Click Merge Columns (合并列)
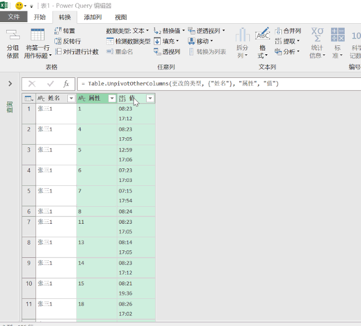The width and height of the screenshot is (361, 326). (x=288, y=31)
